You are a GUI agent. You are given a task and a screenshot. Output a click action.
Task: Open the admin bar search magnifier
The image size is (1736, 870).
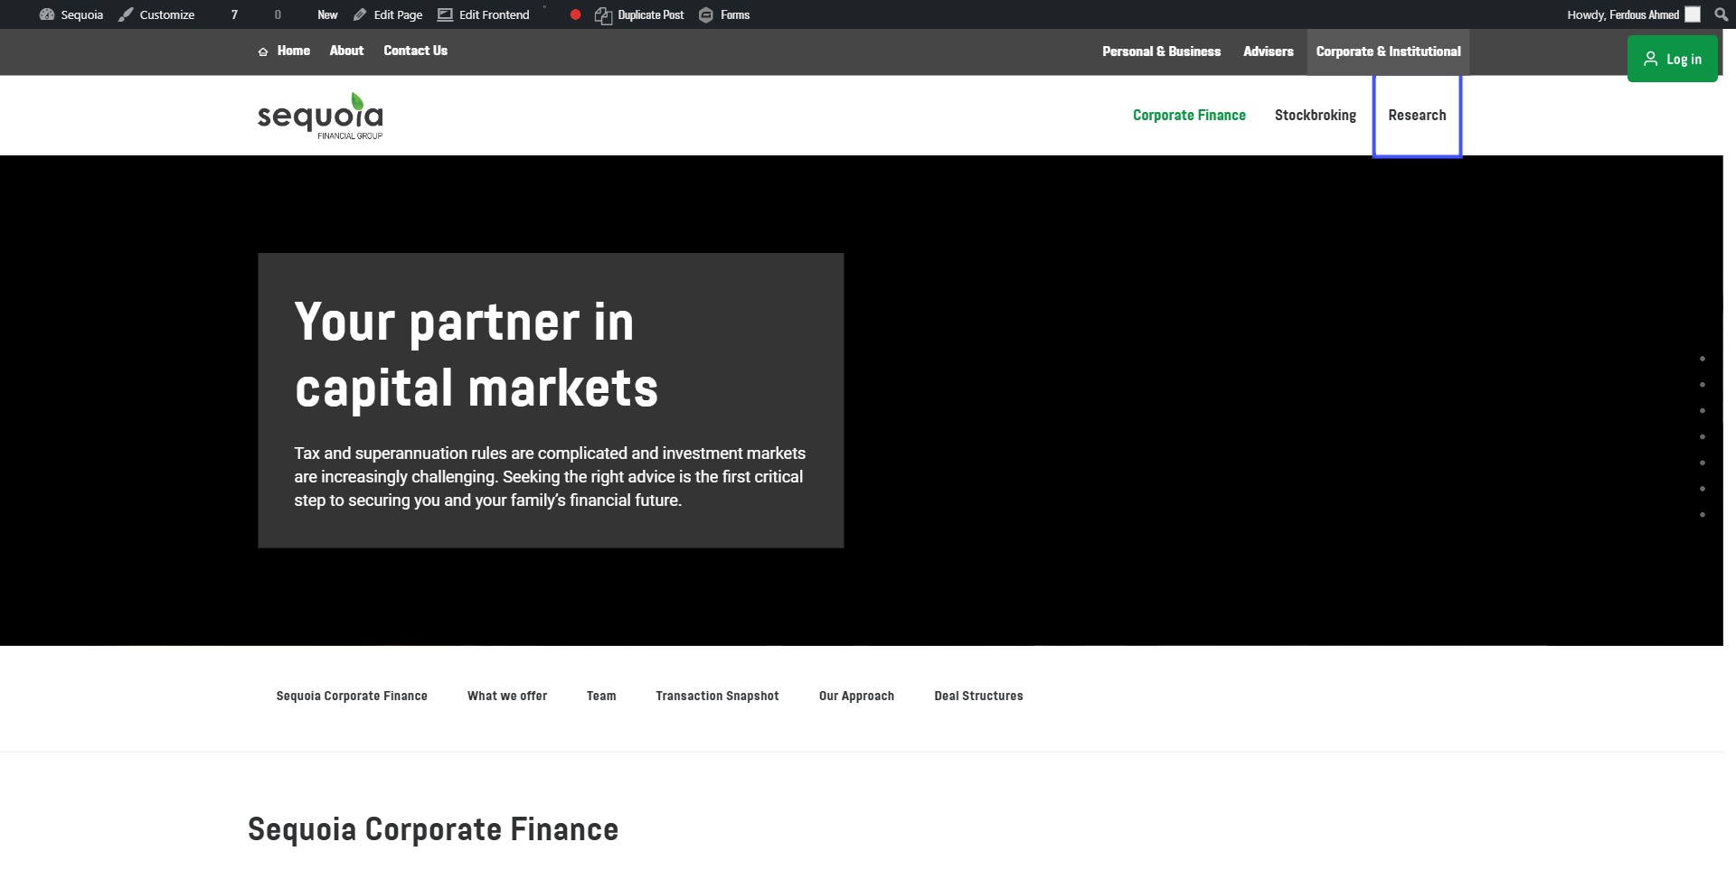coord(1721,14)
